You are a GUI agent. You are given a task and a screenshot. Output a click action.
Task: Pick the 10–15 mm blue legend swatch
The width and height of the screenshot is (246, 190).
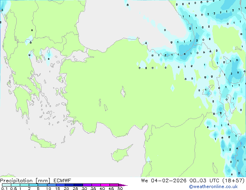(51, 185)
